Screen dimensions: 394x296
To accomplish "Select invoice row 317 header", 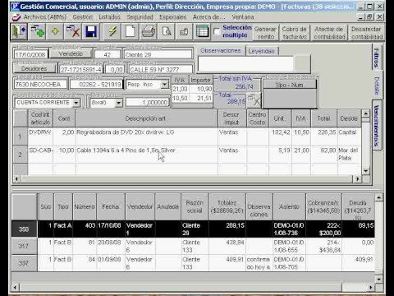I will click(24, 246).
